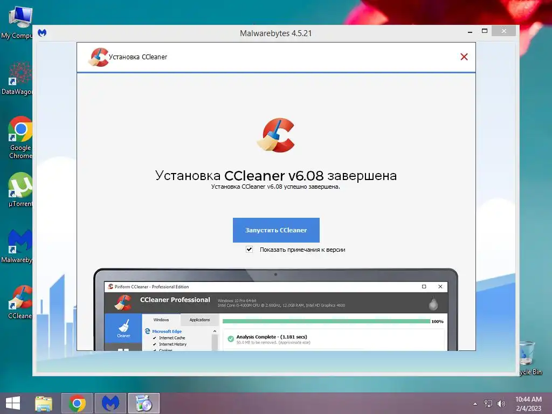This screenshot has width=552, height=414.
Task: Launch CCleaner with the blue Запустить CCleaner button
Action: pos(276,230)
